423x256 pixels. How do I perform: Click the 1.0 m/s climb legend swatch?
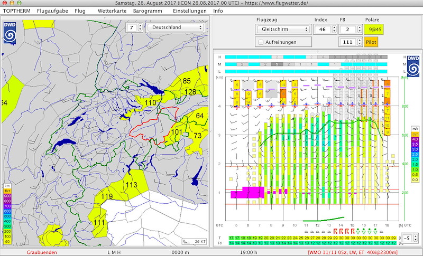click(x=415, y=169)
